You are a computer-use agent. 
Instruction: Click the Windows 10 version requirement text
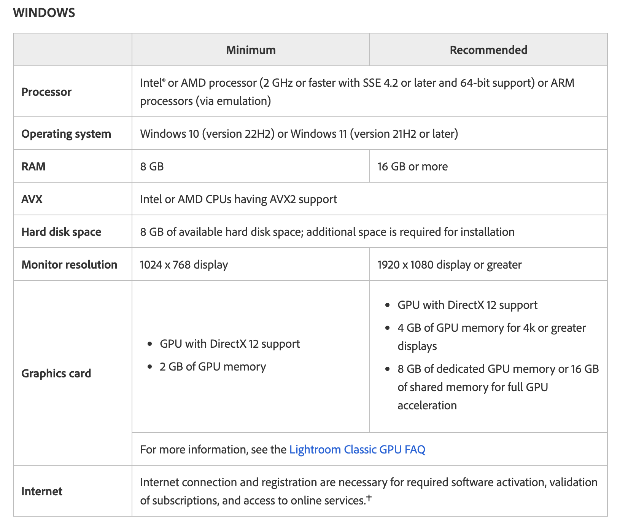pos(299,134)
